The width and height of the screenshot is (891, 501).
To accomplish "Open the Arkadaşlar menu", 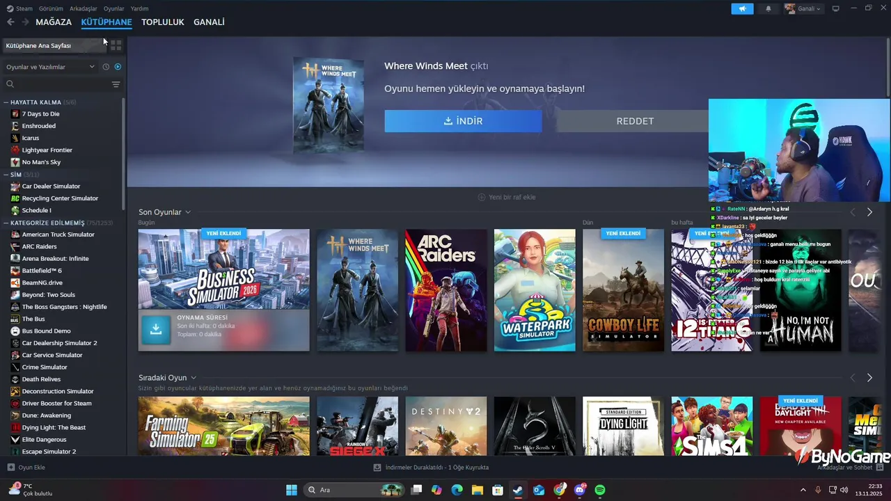I will pos(84,8).
